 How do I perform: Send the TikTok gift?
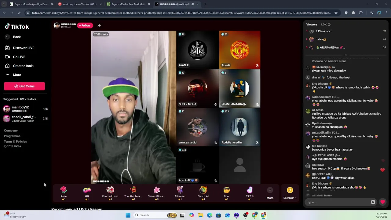click(250, 193)
